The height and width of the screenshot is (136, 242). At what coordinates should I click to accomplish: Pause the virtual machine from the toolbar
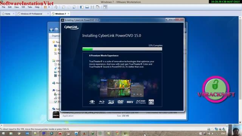click(x=45, y=7)
